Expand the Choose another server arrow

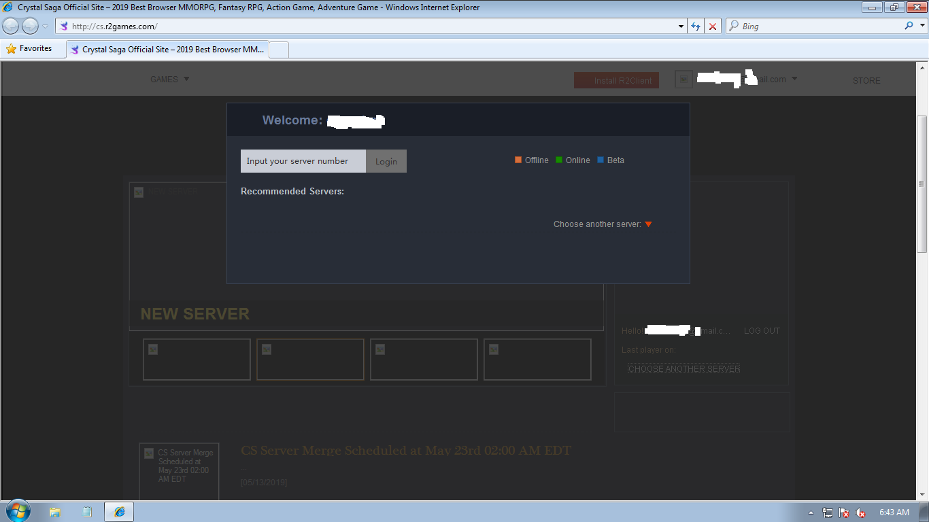coord(648,224)
